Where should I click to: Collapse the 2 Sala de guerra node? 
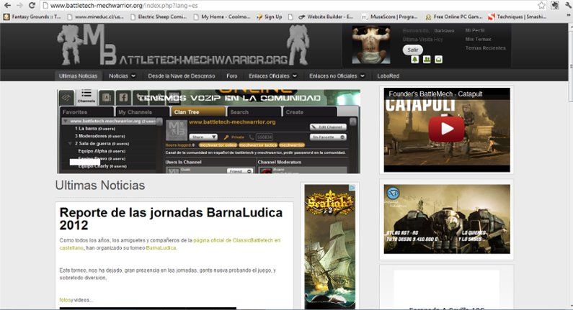[70, 143]
